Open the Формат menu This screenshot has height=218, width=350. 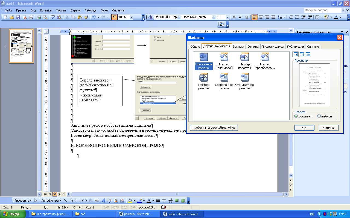point(61,10)
